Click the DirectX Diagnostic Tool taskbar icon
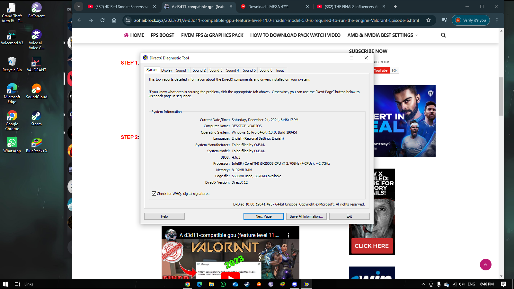The width and height of the screenshot is (514, 289). [306, 284]
